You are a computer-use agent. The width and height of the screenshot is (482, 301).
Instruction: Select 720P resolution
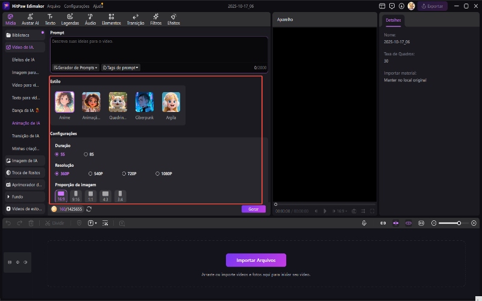(129, 173)
